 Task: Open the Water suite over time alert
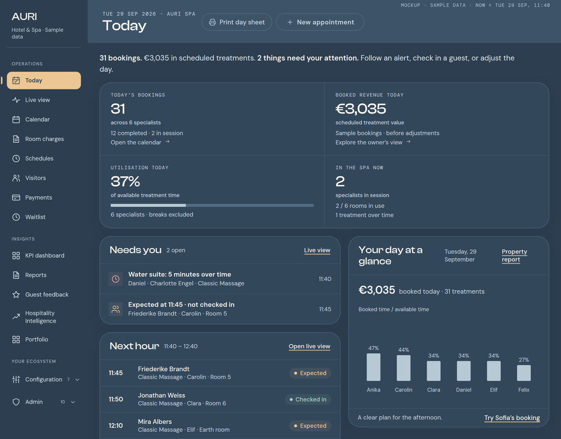click(x=220, y=279)
